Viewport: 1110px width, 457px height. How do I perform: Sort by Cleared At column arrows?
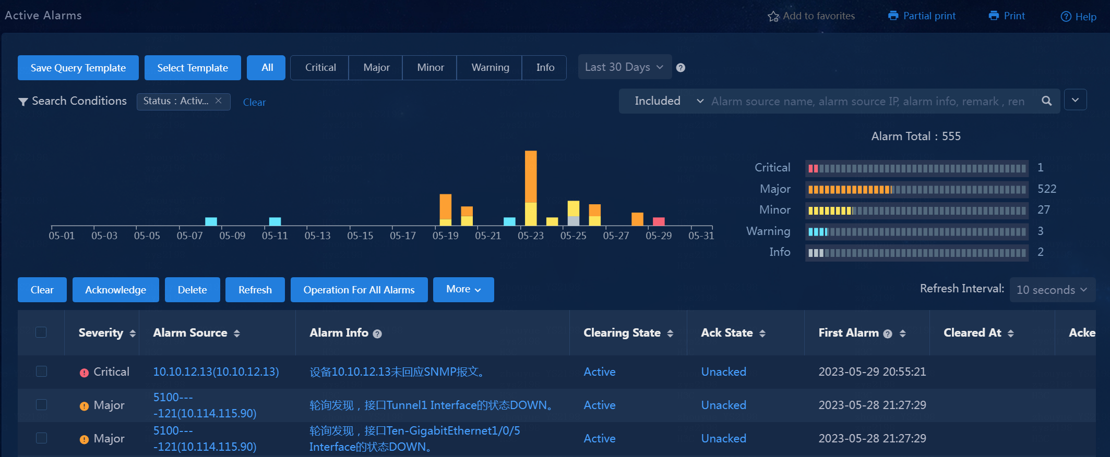coord(1011,334)
